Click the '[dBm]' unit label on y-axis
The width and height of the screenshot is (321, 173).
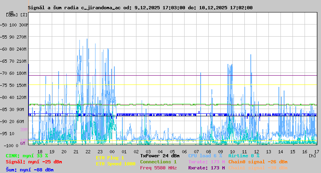coord(12,15)
